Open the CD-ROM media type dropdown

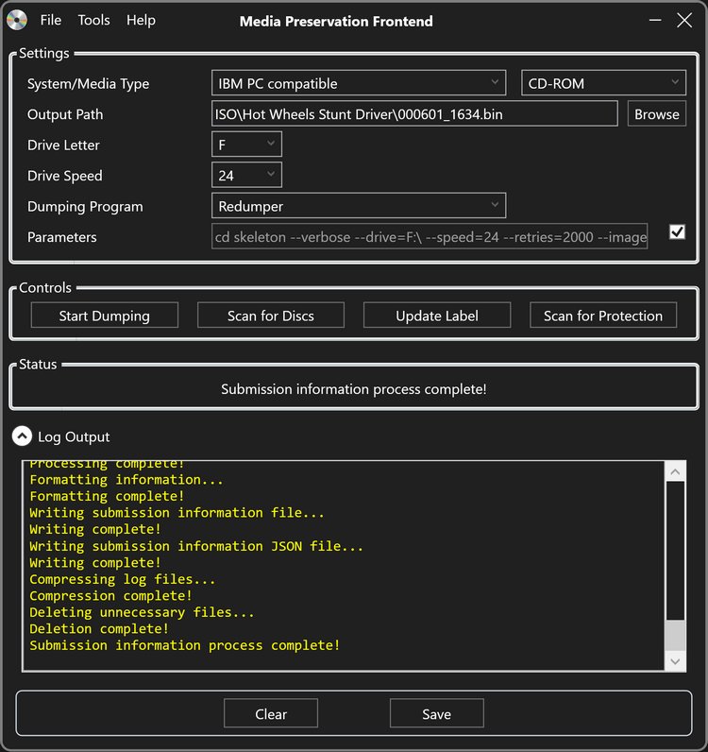(x=603, y=83)
